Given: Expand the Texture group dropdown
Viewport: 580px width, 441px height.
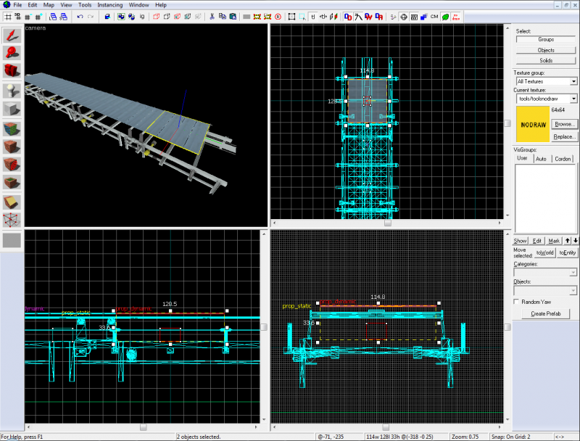Looking at the screenshot, I should coord(573,81).
